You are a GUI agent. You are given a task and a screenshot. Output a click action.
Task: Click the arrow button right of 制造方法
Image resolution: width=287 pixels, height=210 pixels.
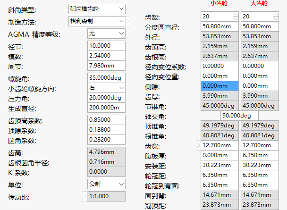click(x=128, y=21)
